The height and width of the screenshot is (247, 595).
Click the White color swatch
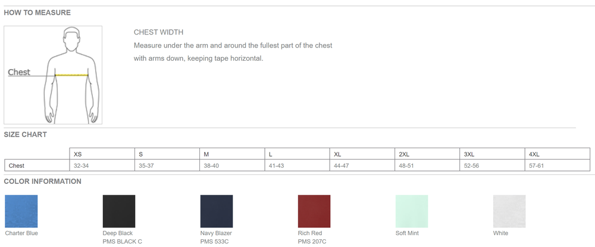click(x=509, y=211)
